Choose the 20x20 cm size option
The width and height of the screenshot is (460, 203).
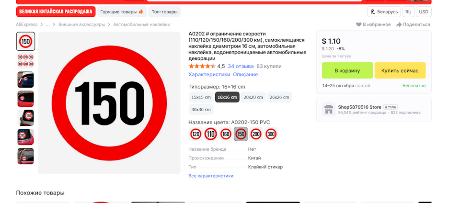click(x=253, y=97)
